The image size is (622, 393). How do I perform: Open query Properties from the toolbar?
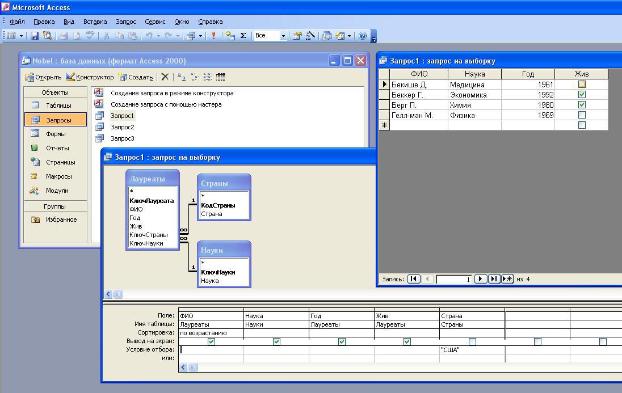coord(297,36)
